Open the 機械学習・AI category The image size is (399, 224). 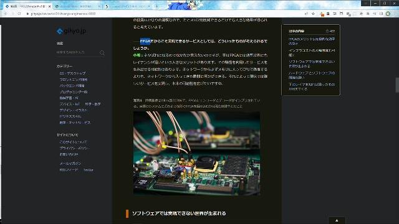[69, 98]
